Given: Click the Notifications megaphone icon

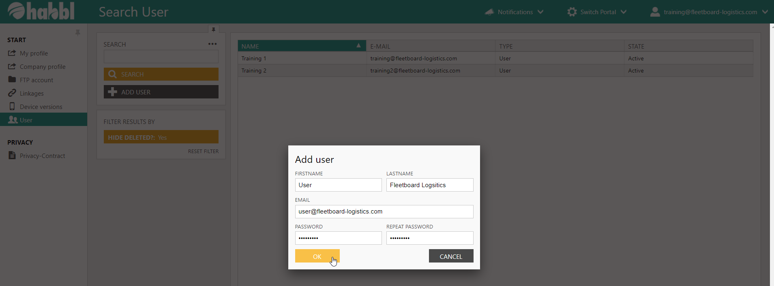Looking at the screenshot, I should [489, 12].
